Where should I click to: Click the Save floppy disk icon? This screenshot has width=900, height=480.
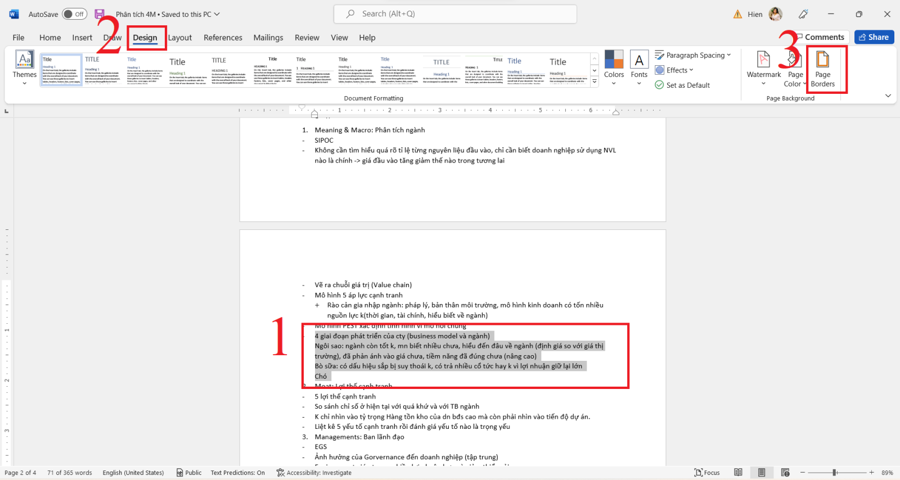pyautogui.click(x=100, y=14)
